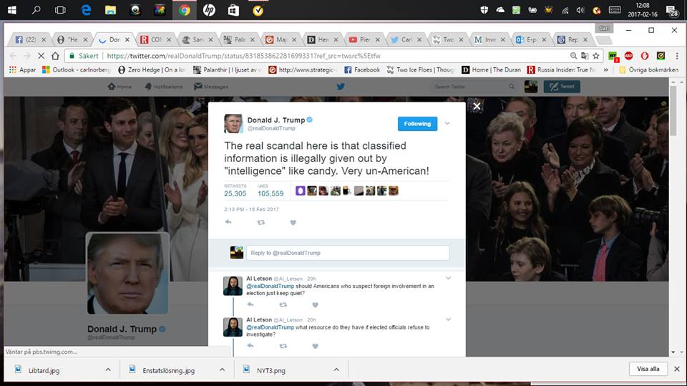The width and height of the screenshot is (687, 386).
Task: Bookmark this page with the star icon
Action: 595,55
